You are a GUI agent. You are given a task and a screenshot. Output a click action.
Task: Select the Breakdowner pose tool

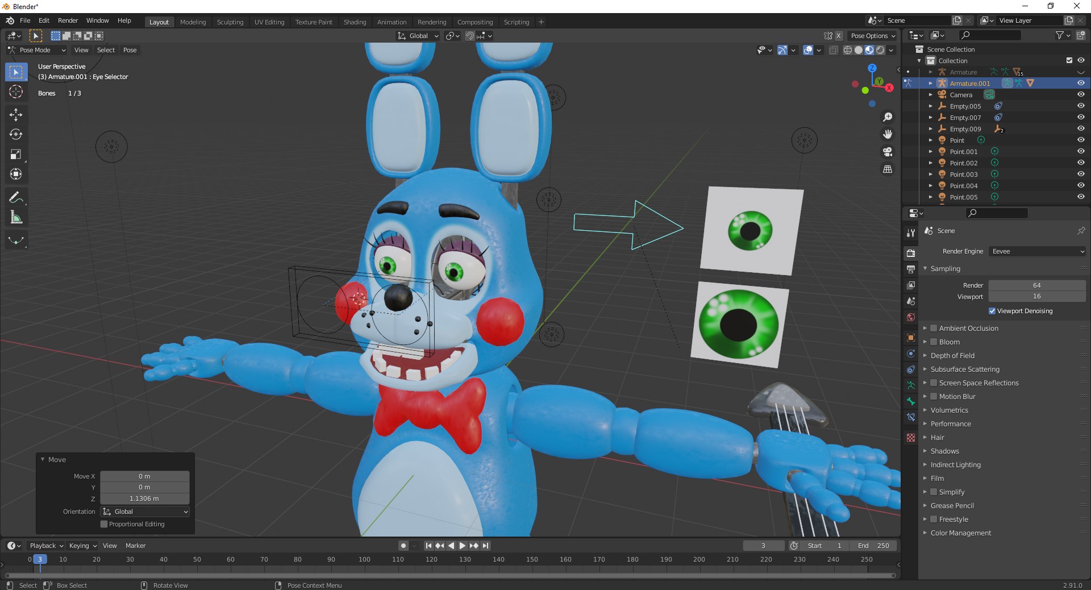[16, 241]
